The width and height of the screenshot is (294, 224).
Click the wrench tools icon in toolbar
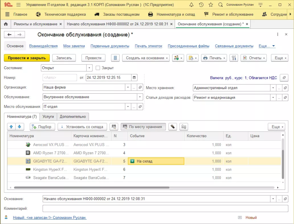(x=233, y=58)
